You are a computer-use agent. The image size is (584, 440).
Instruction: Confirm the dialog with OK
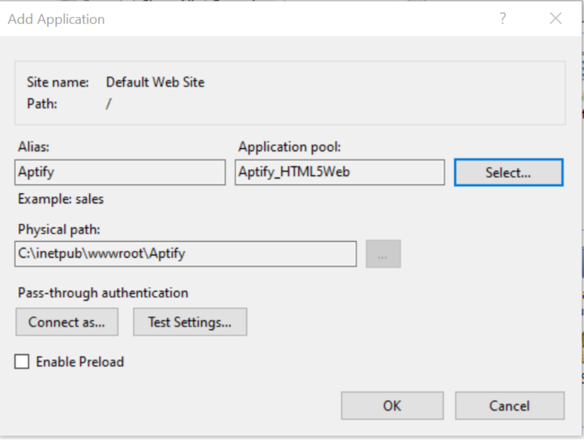392,406
